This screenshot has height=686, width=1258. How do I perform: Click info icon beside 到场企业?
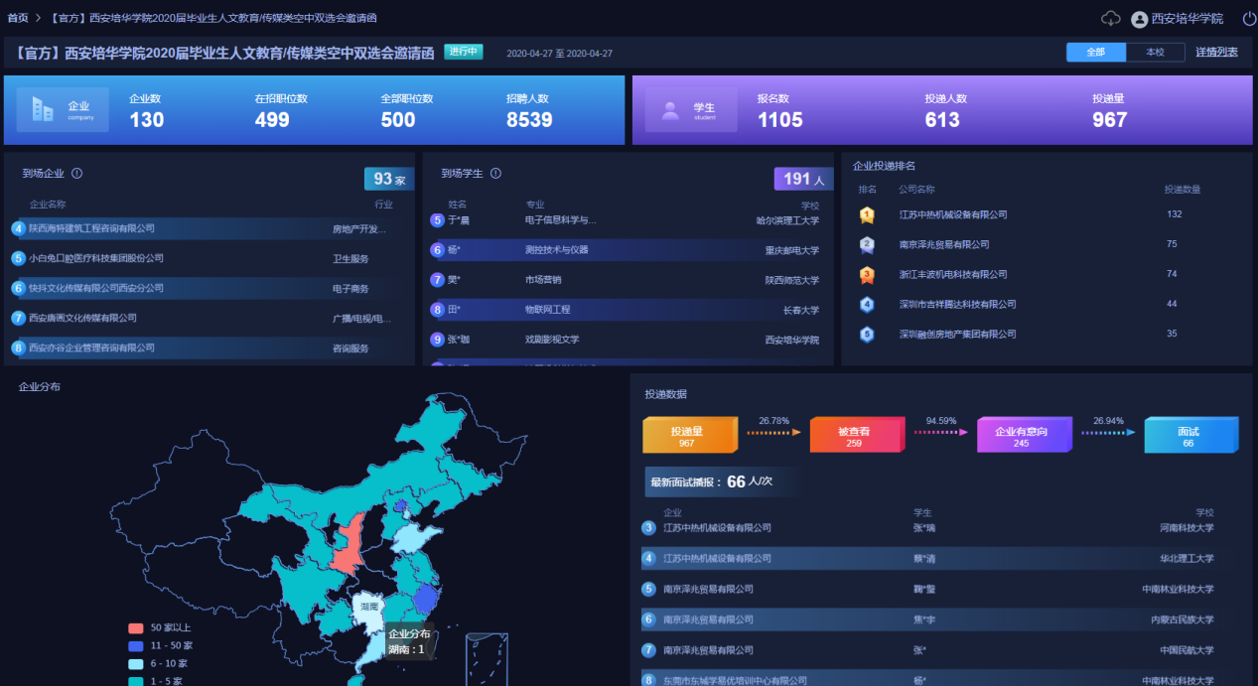(x=77, y=174)
